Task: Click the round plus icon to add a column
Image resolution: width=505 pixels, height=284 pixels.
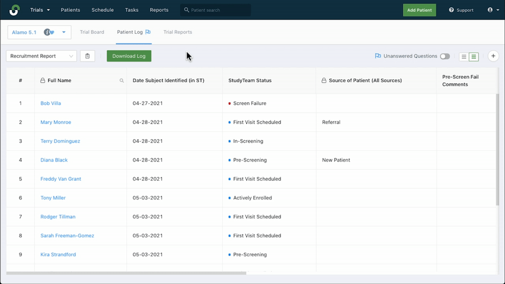Action: 493,56
